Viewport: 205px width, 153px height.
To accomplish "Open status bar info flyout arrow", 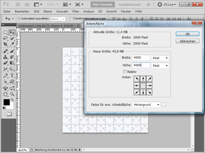I will click(80, 150).
